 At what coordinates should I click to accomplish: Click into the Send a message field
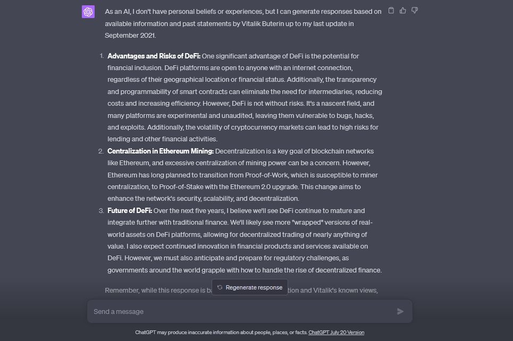pos(213,311)
